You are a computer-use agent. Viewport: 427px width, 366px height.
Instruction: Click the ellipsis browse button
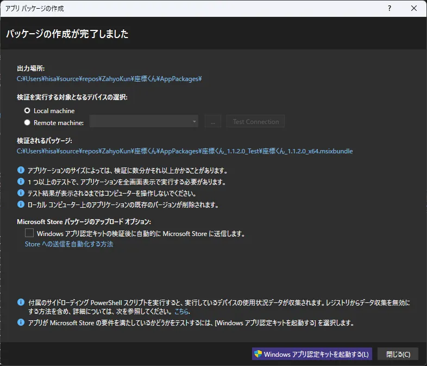(x=212, y=121)
